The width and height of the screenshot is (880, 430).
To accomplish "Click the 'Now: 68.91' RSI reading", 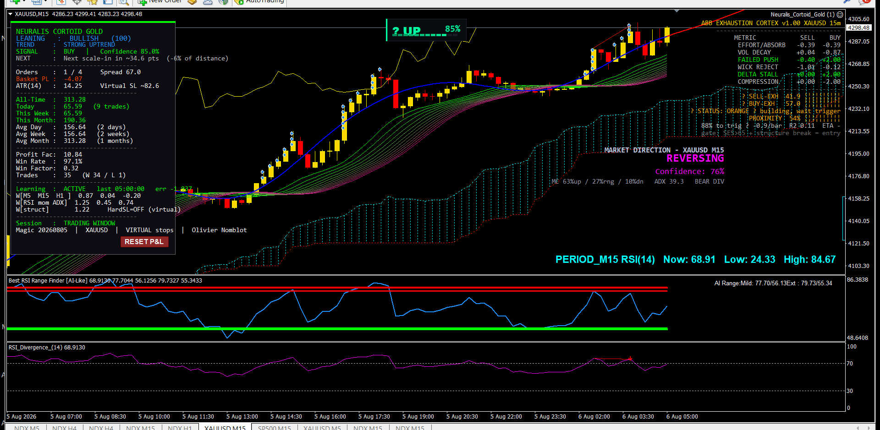I will pyautogui.click(x=689, y=260).
